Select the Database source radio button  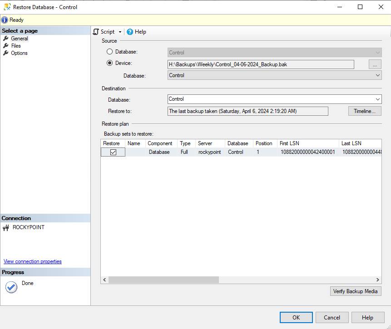[109, 52]
